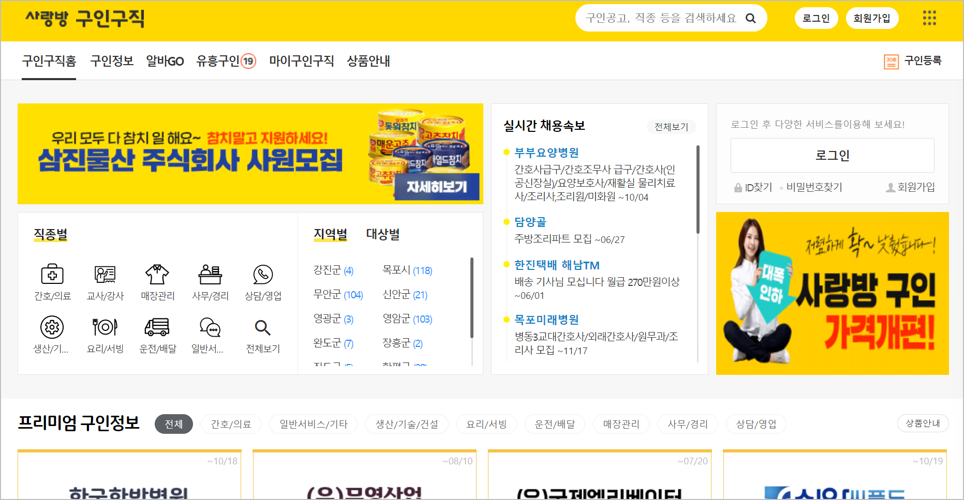Click 전체보기 in 실시간 채용속보
The height and width of the screenshot is (500, 964).
671,127
